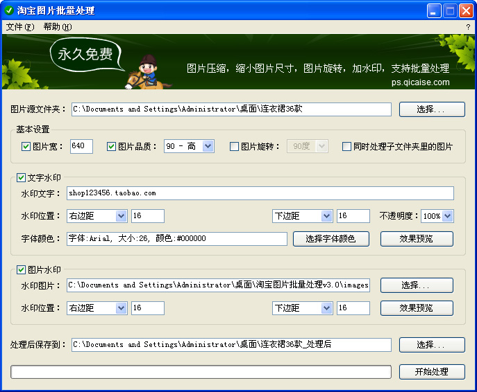Viewport: 477px width, 392px height.
Task: Toggle the 图片宽 checkbox
Action: (26, 147)
